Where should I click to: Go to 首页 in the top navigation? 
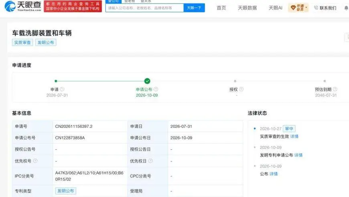pos(221,8)
